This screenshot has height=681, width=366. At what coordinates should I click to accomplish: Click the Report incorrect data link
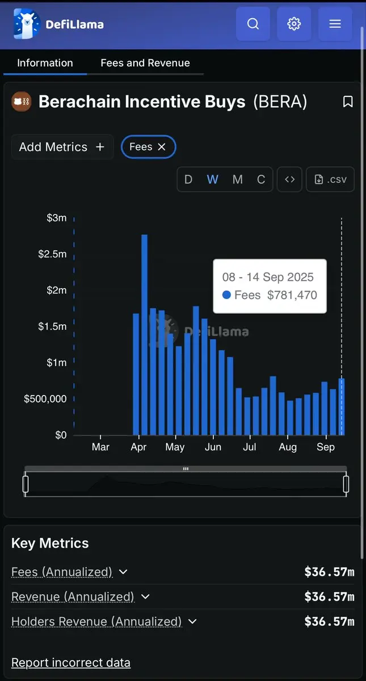(71, 662)
